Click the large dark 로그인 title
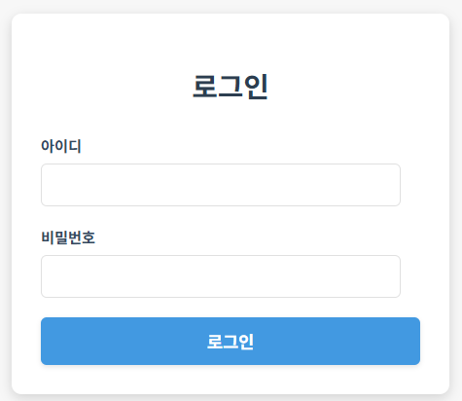Image resolution: width=462 pixels, height=401 pixels. [x=231, y=87]
